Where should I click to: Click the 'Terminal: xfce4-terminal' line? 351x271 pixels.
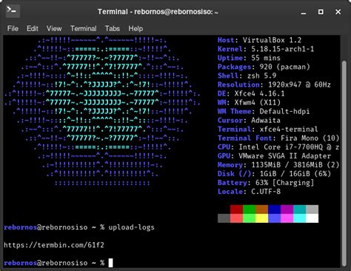(x=268, y=129)
